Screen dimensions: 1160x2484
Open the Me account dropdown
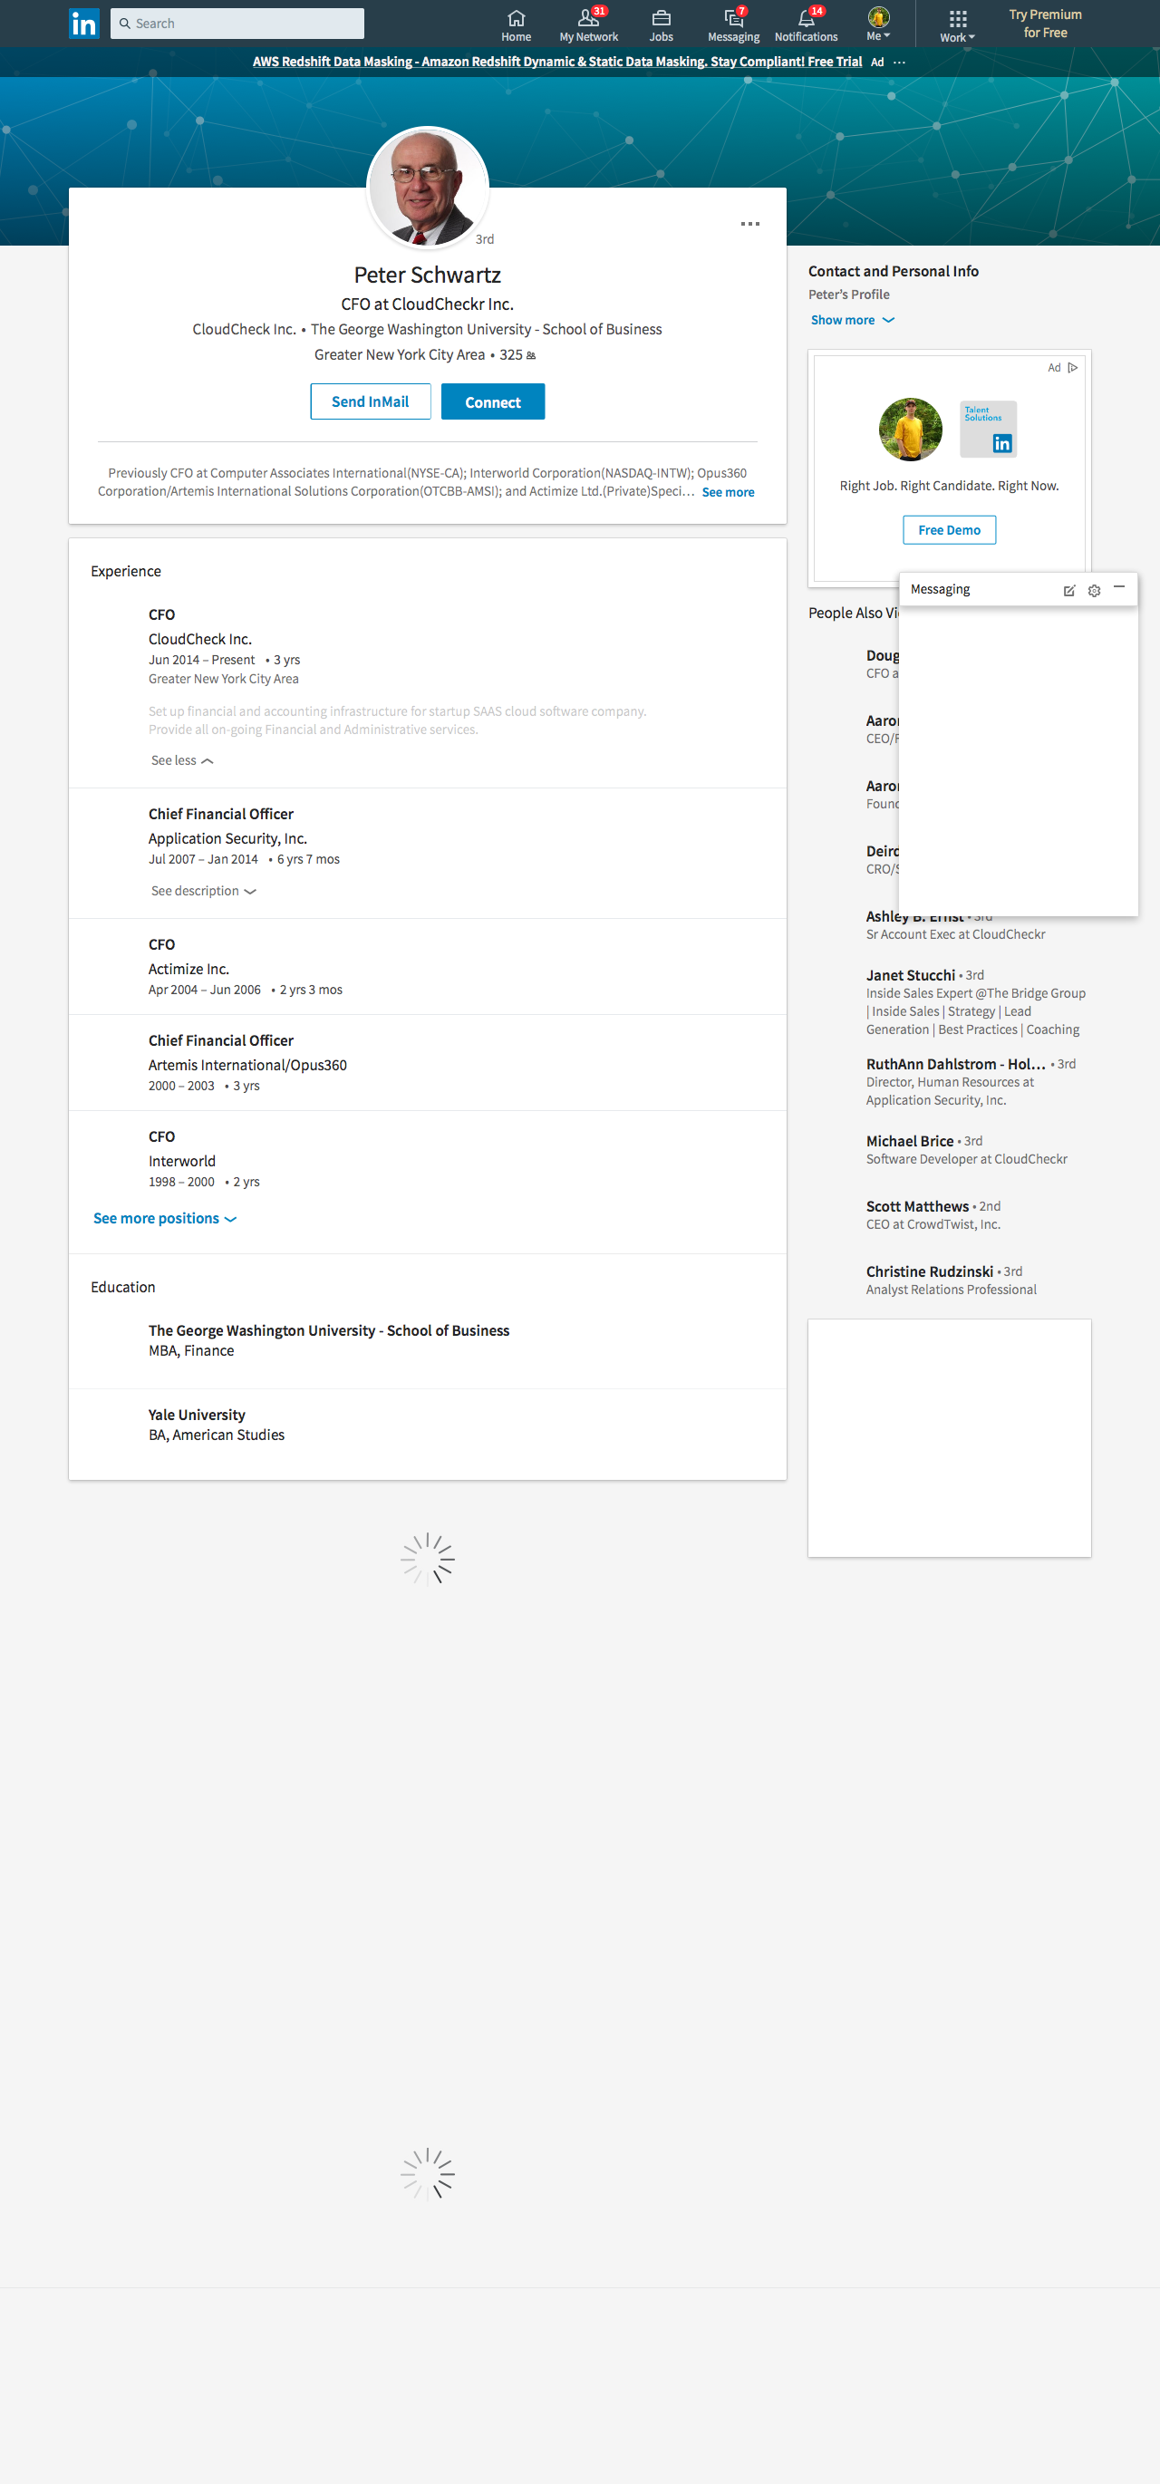[x=877, y=24]
